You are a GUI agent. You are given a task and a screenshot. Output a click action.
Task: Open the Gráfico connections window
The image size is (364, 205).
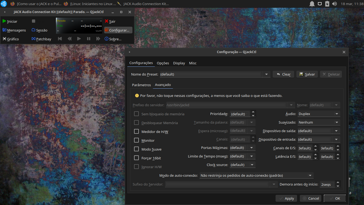(x=11, y=39)
